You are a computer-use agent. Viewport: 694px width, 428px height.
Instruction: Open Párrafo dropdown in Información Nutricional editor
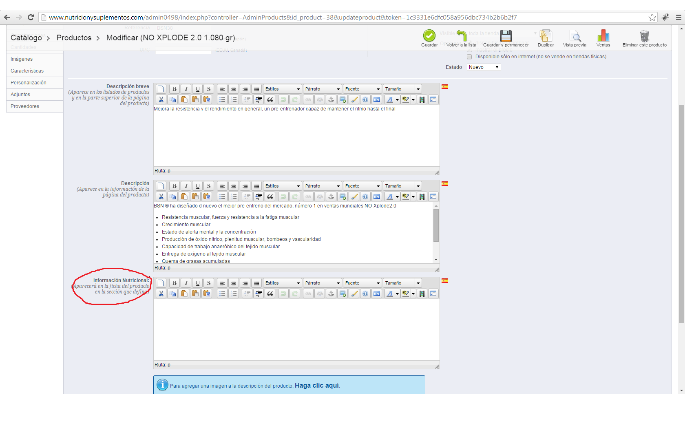(x=323, y=283)
